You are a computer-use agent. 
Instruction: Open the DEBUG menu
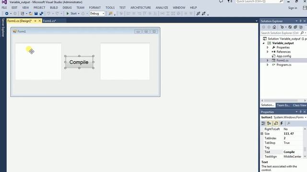click(67, 8)
